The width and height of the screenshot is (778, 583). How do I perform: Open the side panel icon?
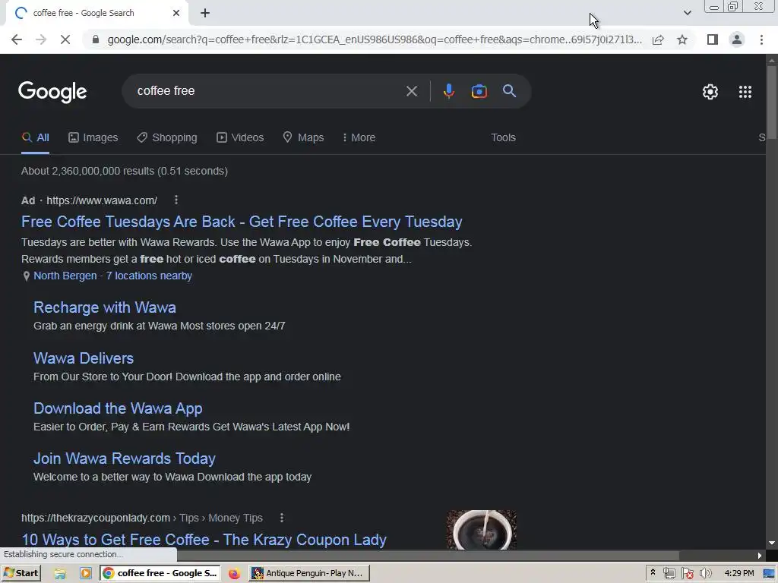[713, 39]
